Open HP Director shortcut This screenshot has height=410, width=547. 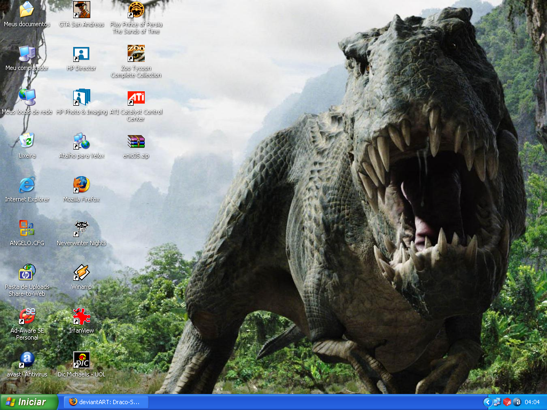(81, 53)
